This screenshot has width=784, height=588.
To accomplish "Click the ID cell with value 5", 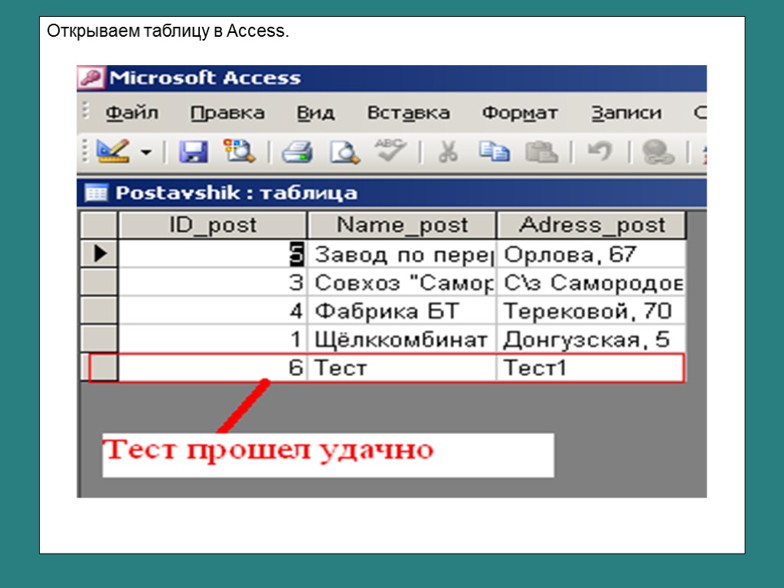I will pos(213,253).
